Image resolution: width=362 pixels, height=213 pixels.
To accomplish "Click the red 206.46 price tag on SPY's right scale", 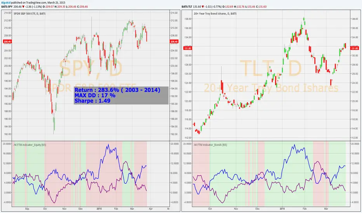I will tap(174, 42).
